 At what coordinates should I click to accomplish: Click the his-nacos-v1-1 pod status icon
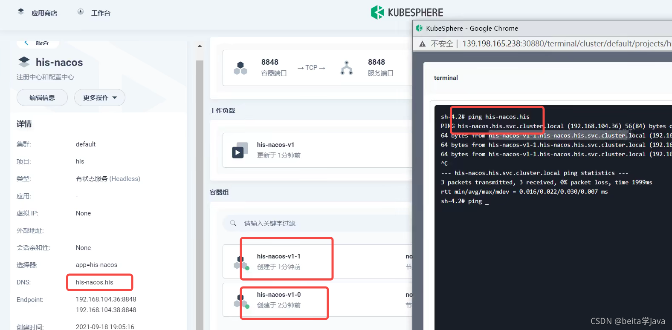tap(241, 262)
